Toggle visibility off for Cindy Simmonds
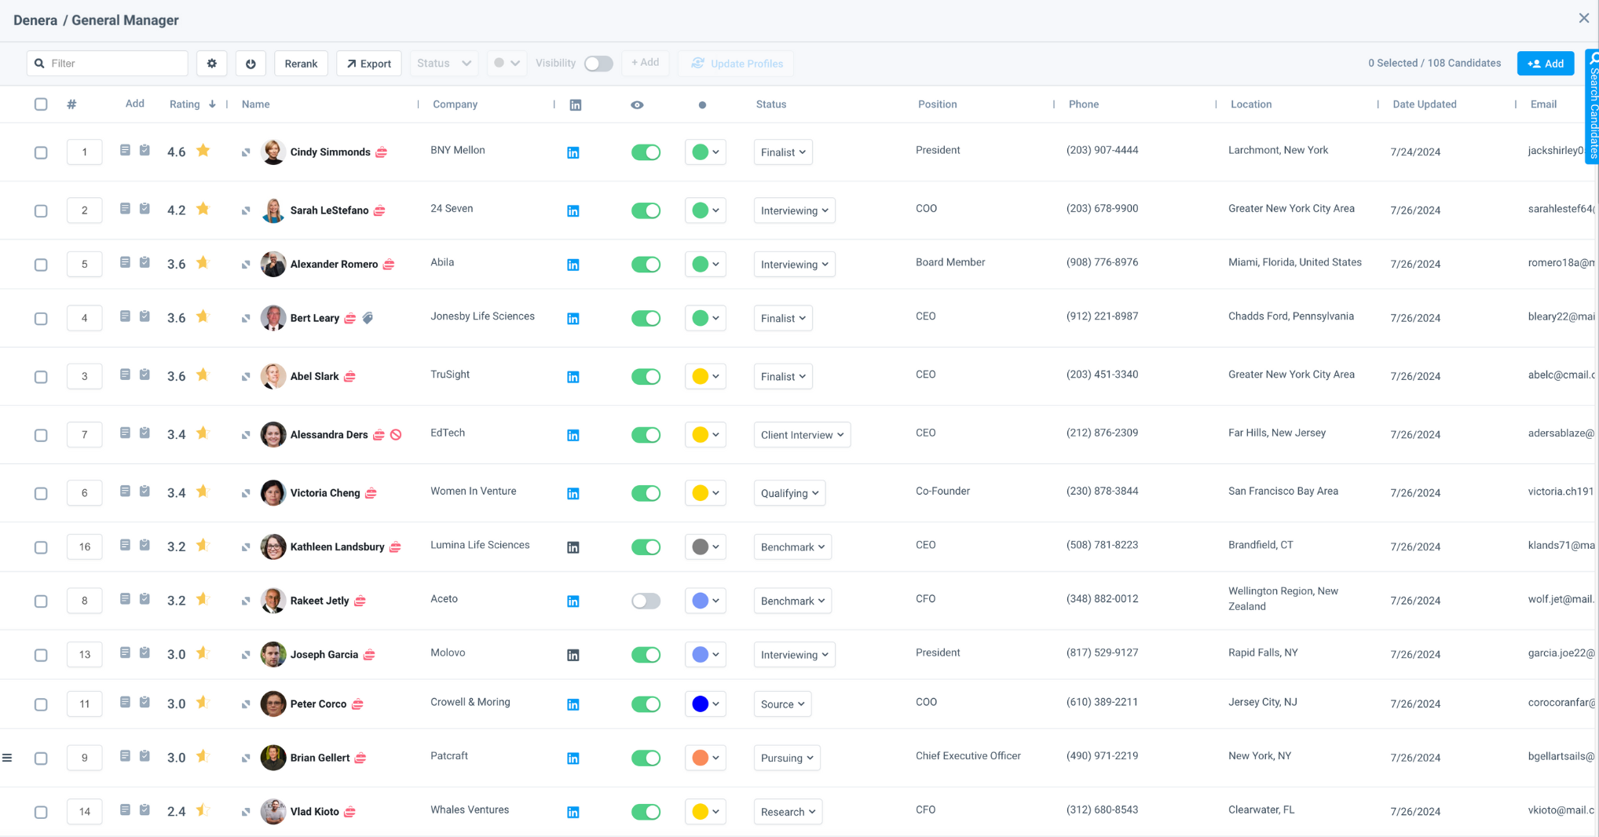 coord(646,152)
